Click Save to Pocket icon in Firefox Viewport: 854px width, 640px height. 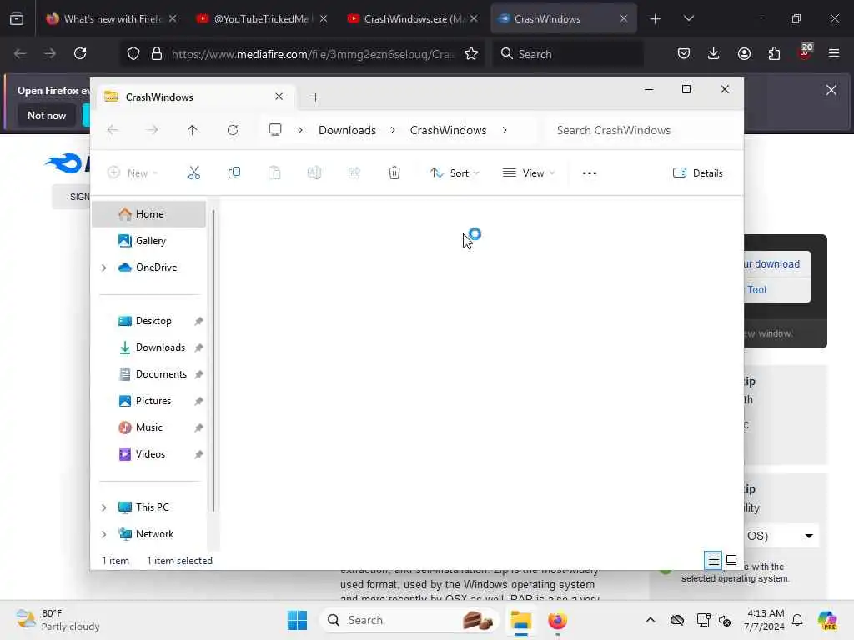[684, 53]
